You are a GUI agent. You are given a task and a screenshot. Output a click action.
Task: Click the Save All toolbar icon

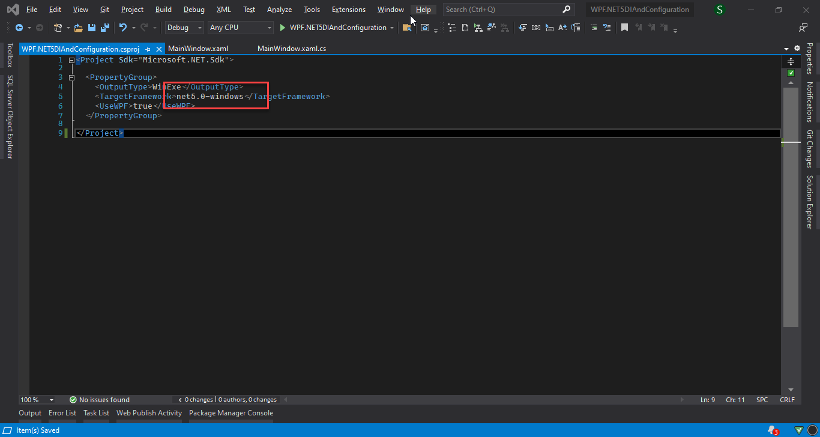[105, 28]
